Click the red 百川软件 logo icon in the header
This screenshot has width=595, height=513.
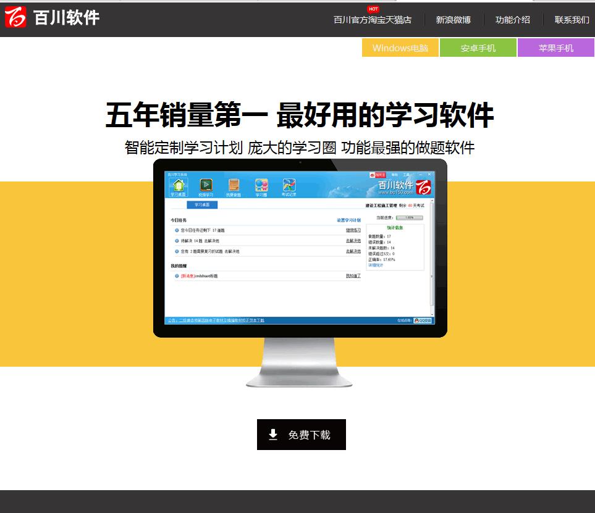click(15, 17)
